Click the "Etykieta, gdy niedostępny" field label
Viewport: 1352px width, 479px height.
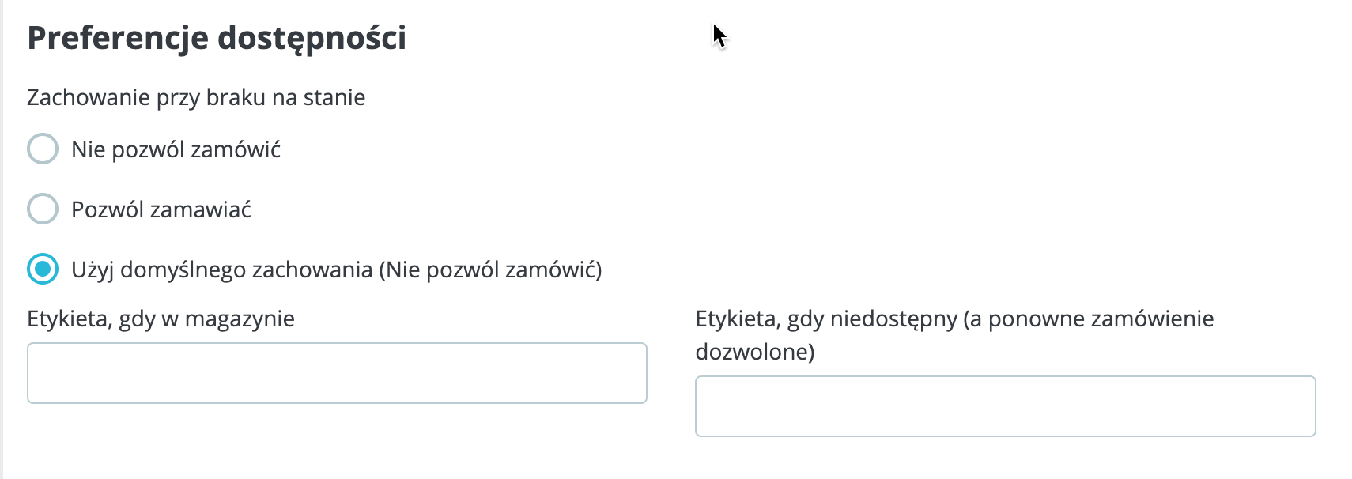[954, 319]
